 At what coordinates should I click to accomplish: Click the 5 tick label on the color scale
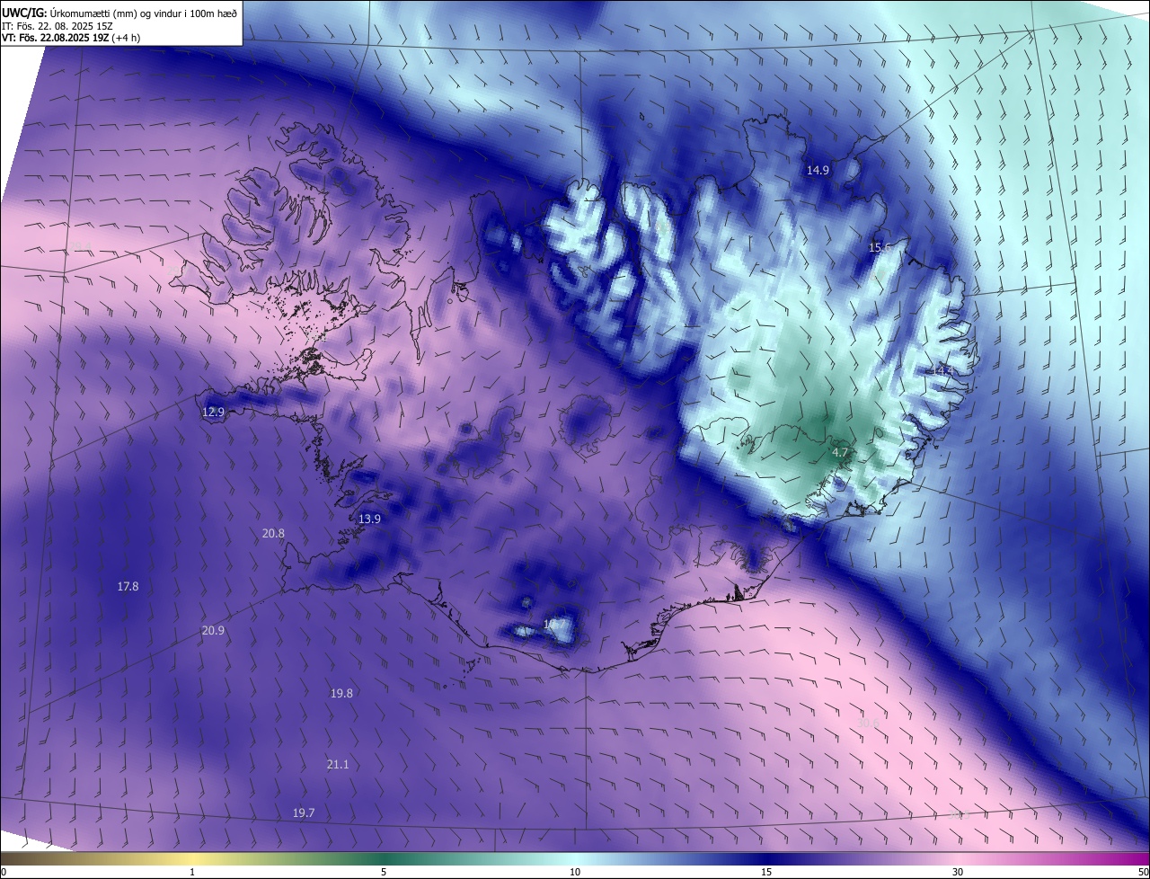[x=384, y=872]
